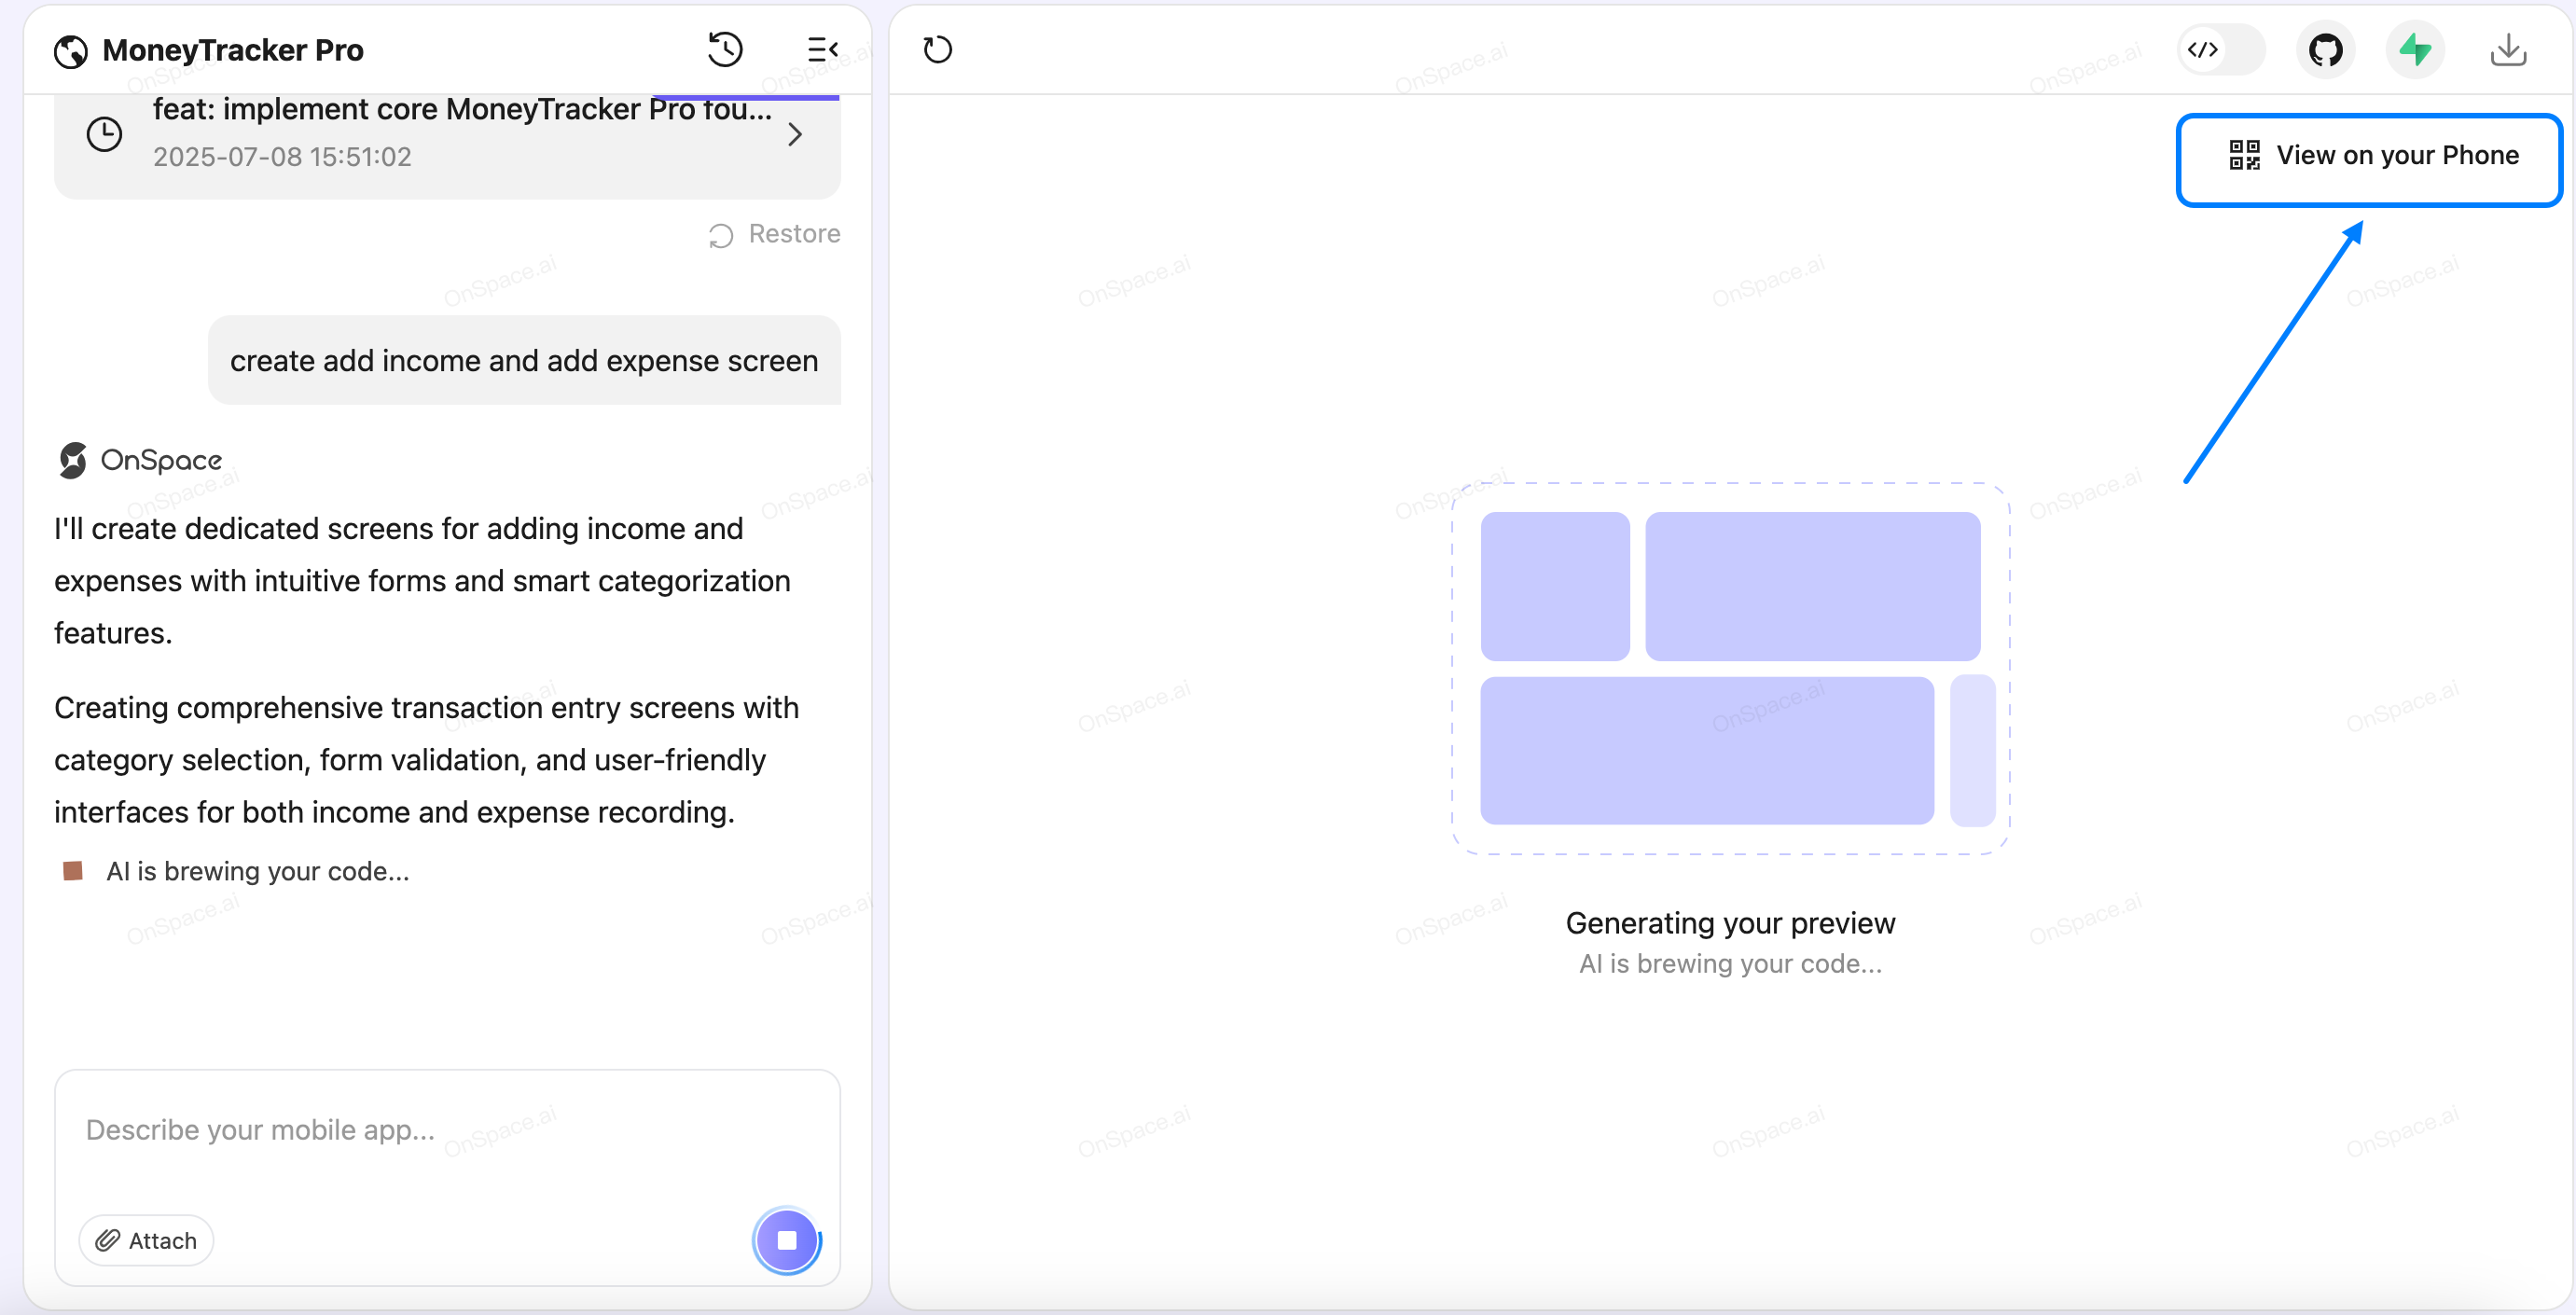Toggle the code view switch
The height and width of the screenshot is (1315, 2576).
pyautogui.click(x=2220, y=49)
